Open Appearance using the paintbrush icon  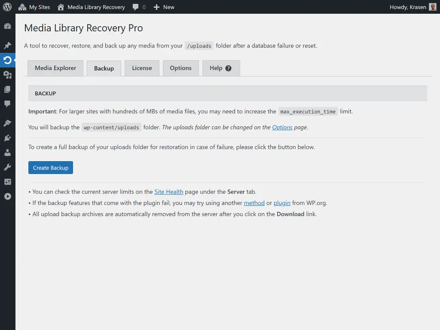7,123
